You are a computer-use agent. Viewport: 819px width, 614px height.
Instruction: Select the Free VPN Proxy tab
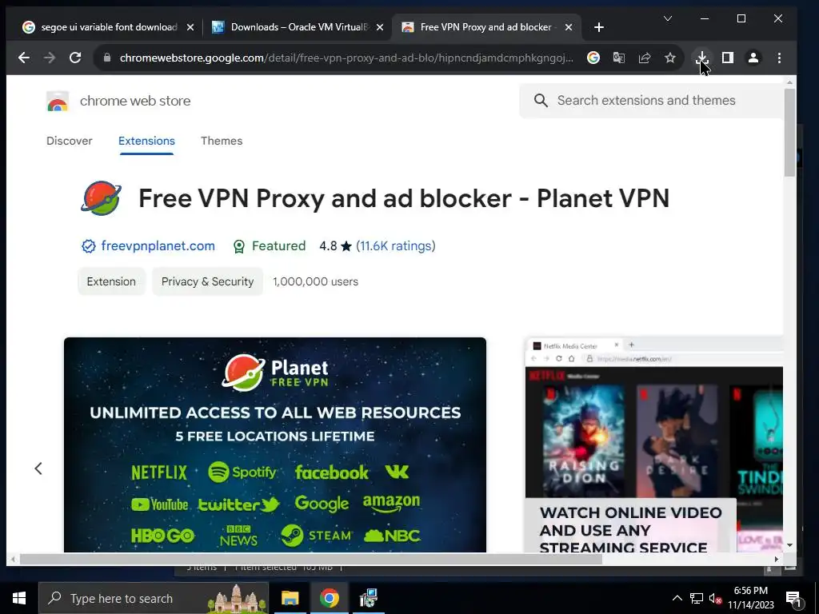point(486,27)
